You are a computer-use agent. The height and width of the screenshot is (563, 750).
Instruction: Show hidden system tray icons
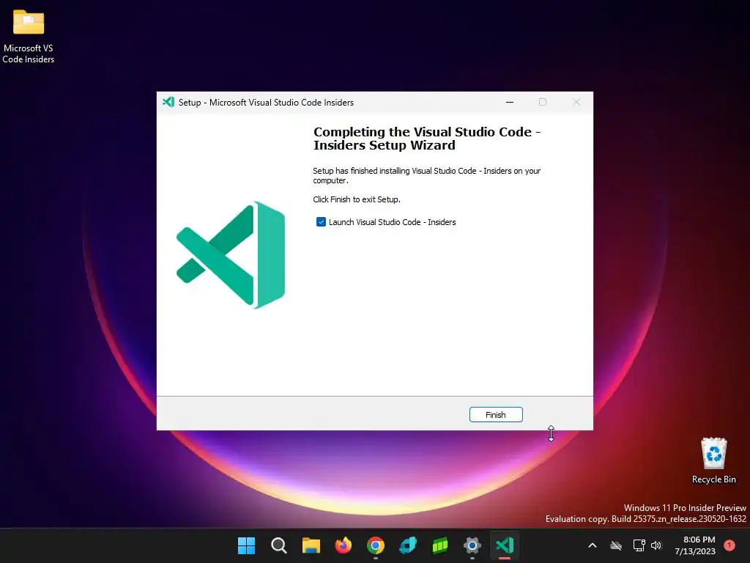click(x=592, y=545)
